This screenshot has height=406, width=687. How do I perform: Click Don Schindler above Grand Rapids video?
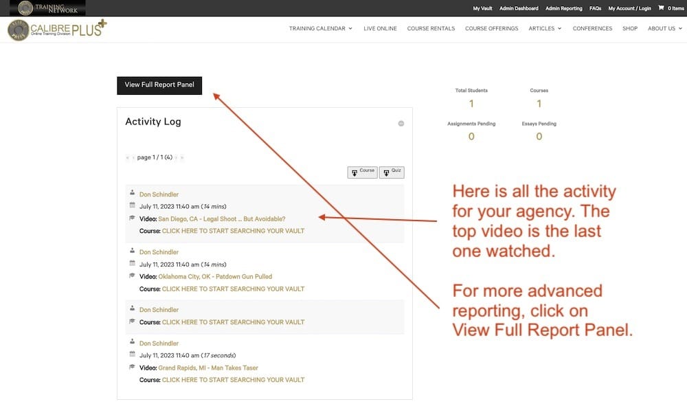[159, 343]
